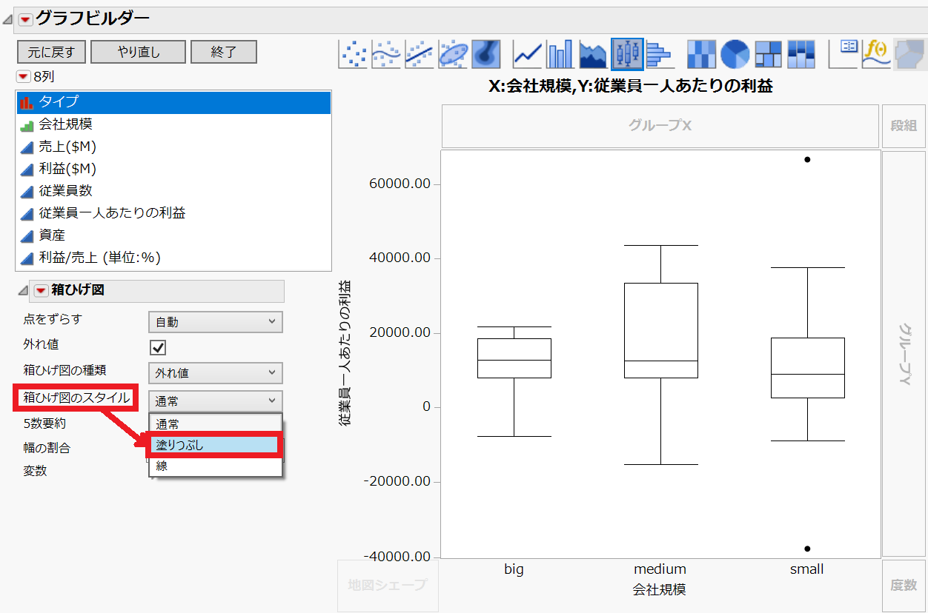928x613 pixels.
Task: Select the Histogram element icon
Action: pos(659,53)
